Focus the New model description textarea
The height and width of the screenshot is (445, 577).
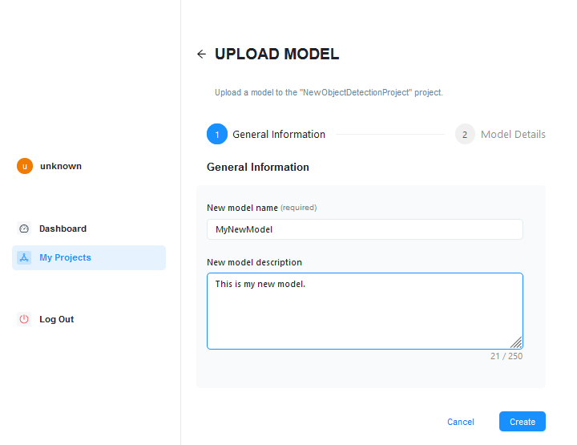365,311
